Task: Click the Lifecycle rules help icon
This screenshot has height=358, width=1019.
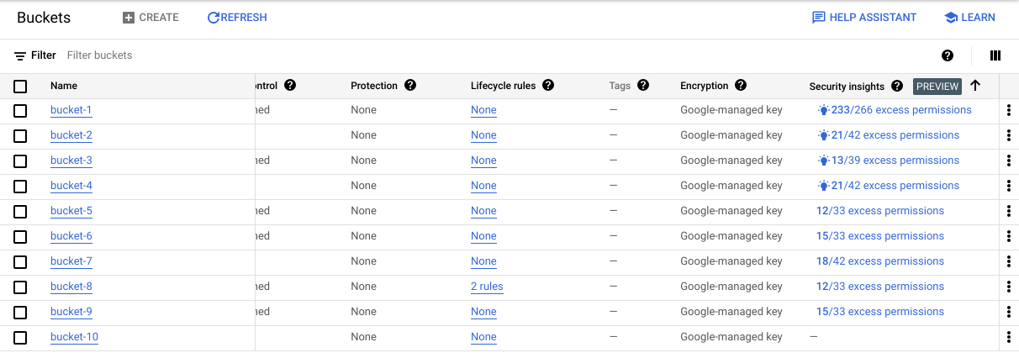Action: tap(548, 86)
